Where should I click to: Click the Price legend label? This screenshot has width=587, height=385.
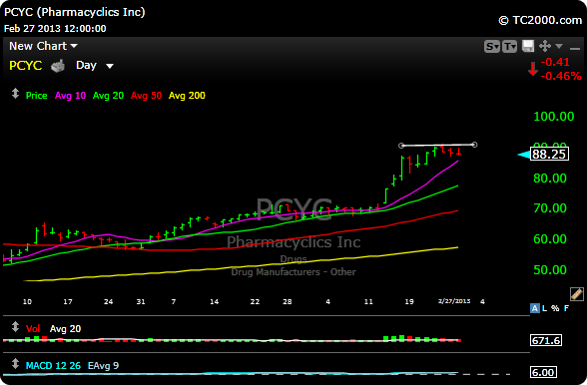[36, 96]
